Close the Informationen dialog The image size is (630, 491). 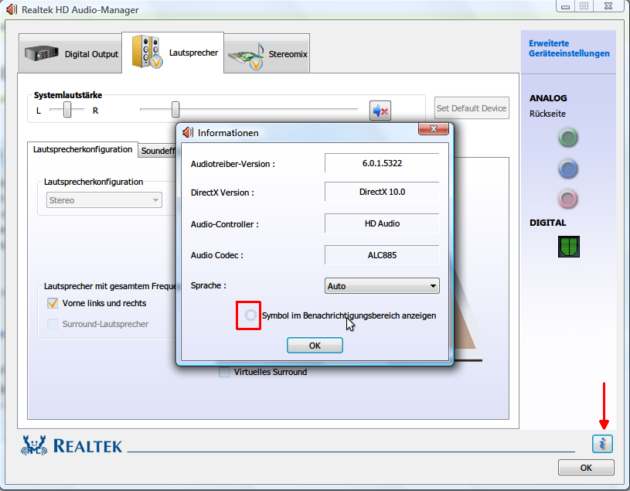tap(434, 128)
